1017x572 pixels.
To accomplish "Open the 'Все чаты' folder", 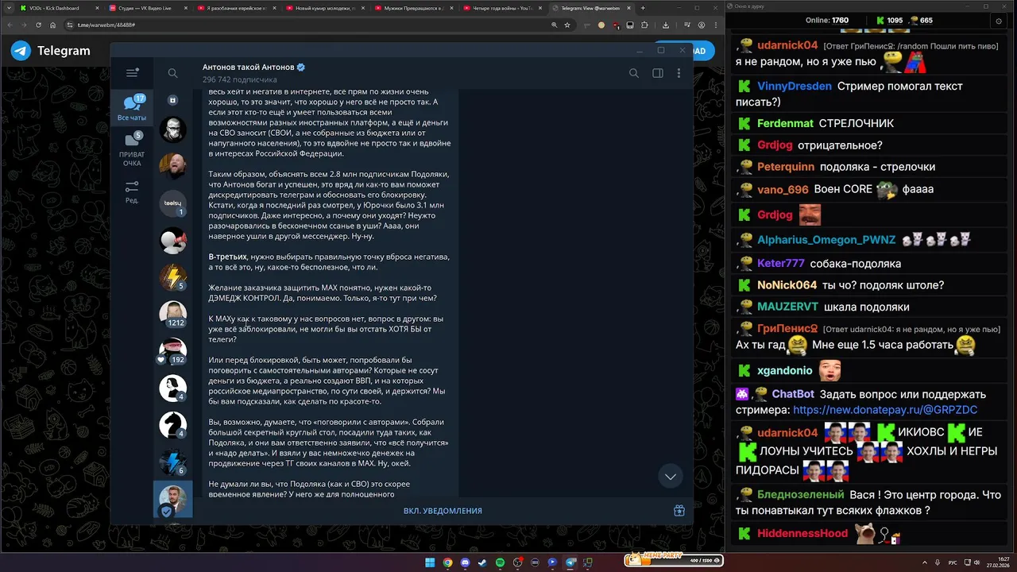I will [132, 108].
